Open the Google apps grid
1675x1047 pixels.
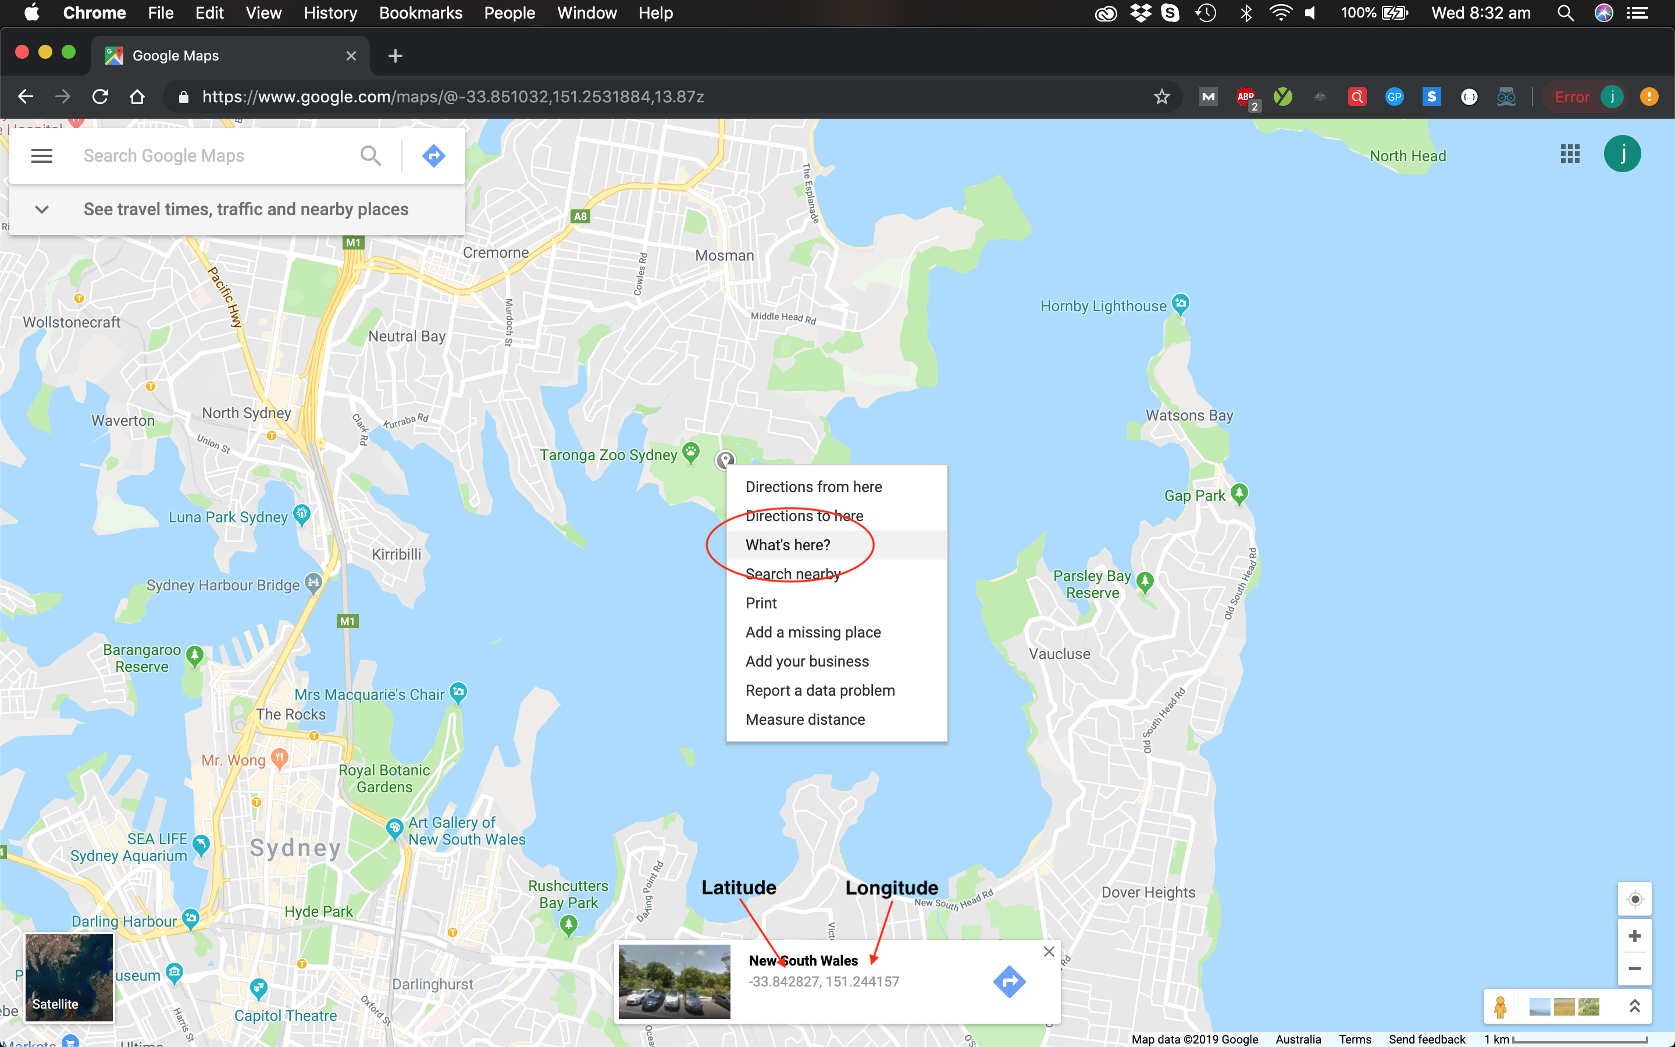coord(1570,154)
